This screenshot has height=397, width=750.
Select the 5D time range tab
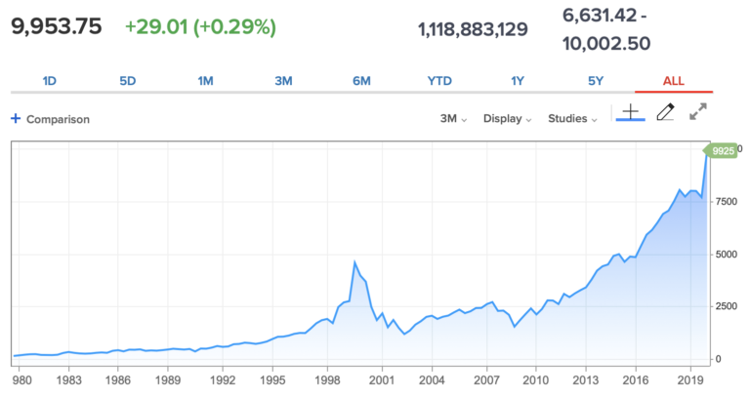coord(127,81)
